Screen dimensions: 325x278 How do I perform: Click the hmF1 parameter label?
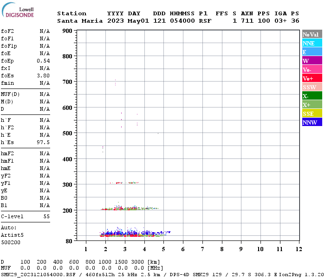(x=7, y=161)
